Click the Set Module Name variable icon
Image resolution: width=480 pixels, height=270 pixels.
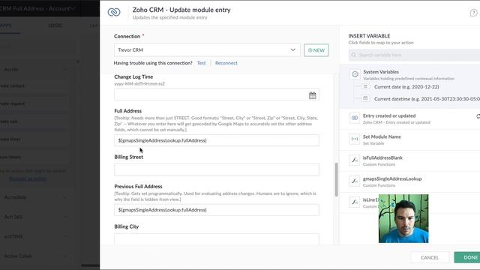coord(355,139)
